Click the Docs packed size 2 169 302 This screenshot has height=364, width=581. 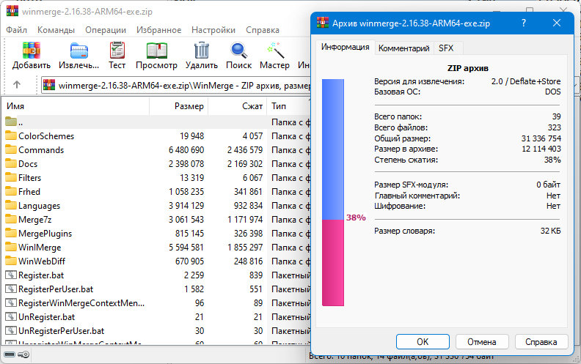[x=245, y=163]
